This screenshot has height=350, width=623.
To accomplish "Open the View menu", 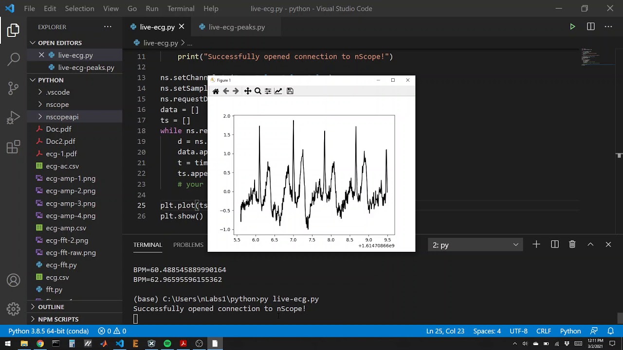I will [111, 8].
